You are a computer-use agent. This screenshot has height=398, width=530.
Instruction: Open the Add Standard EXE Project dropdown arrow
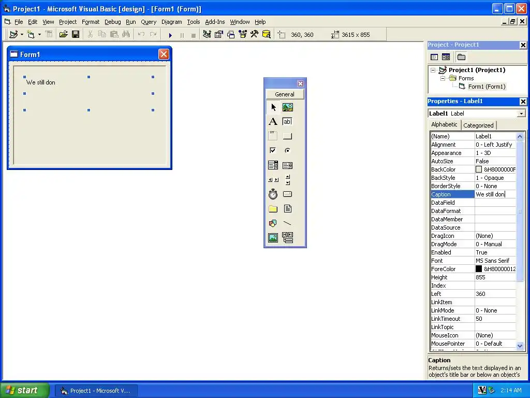[22, 35]
